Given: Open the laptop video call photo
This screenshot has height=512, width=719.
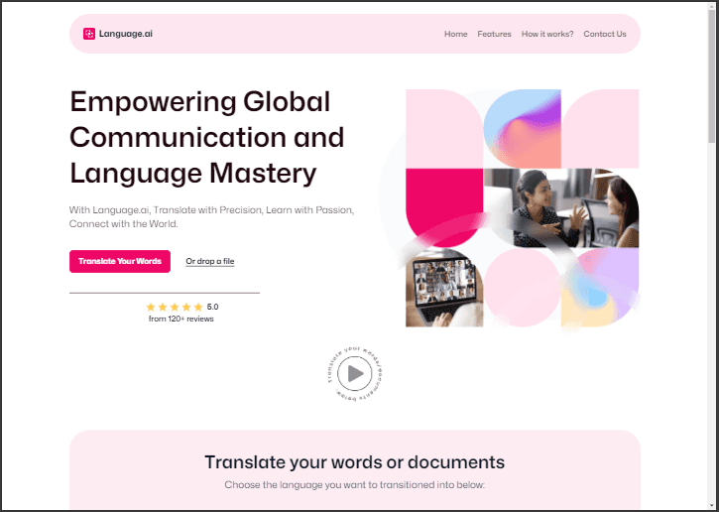Looking at the screenshot, I should (444, 288).
